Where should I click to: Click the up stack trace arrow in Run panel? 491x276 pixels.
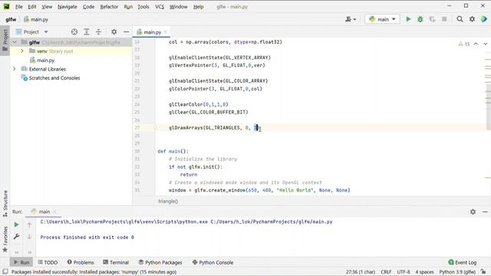(x=29, y=225)
